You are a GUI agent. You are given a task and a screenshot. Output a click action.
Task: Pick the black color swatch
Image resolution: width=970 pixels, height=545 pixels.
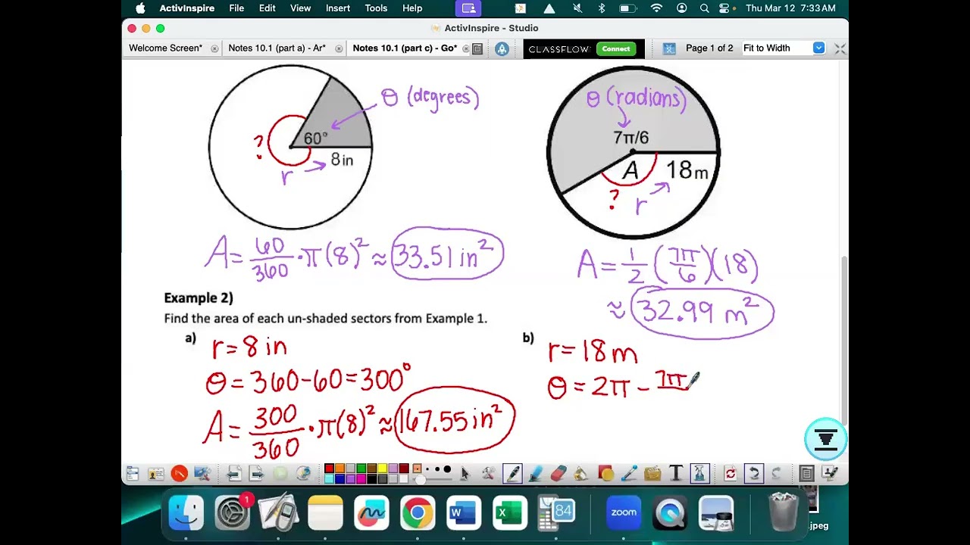tap(371, 479)
